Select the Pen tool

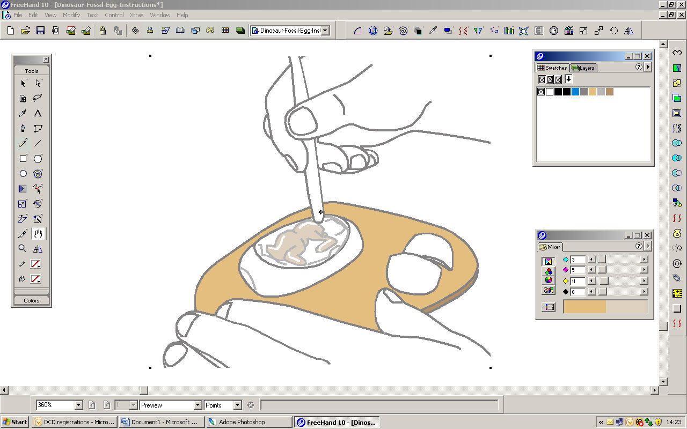23,128
